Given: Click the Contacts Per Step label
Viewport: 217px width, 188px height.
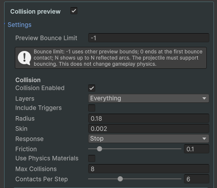Looking at the screenshot, I should pos(42,179).
